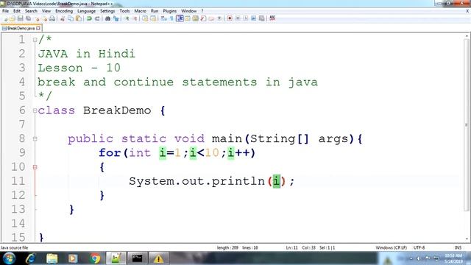Open the Edit menu

coord(17,11)
